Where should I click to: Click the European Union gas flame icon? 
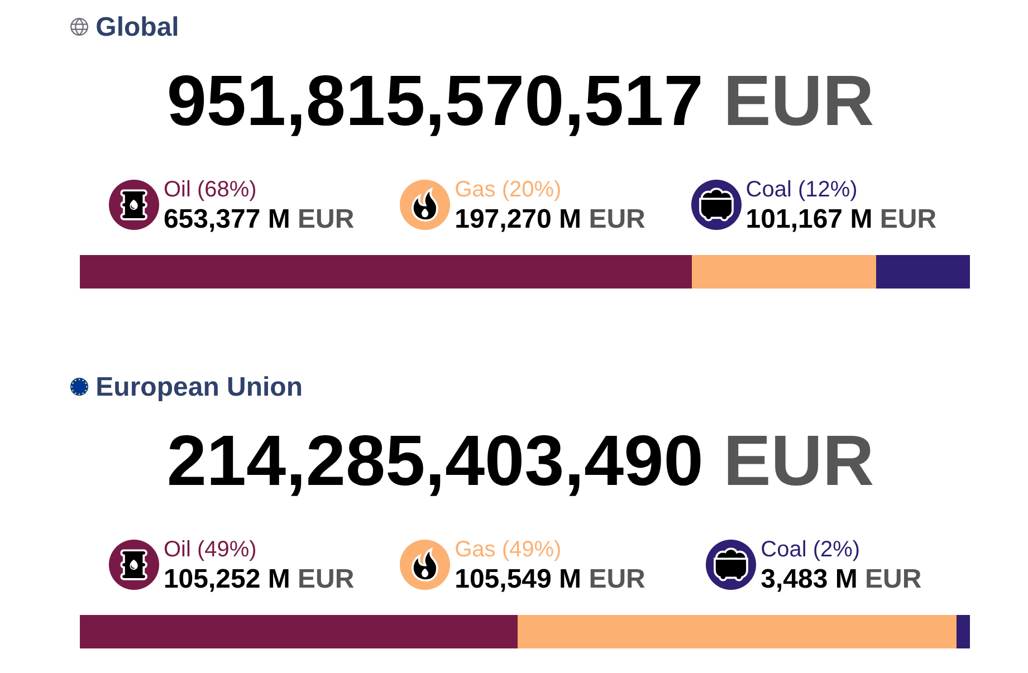[x=425, y=565]
